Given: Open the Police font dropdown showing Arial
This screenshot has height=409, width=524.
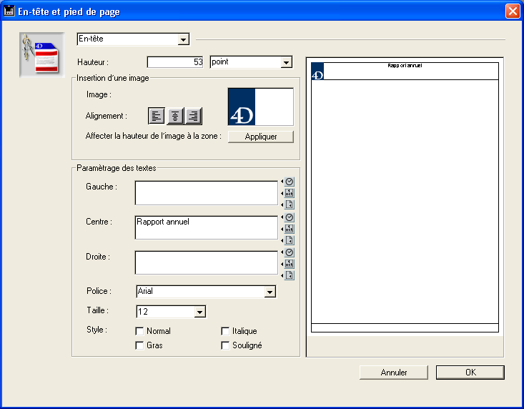Looking at the screenshot, I should 270,292.
